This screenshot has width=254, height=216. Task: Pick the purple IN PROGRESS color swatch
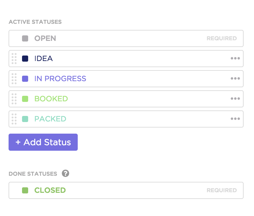(25, 79)
